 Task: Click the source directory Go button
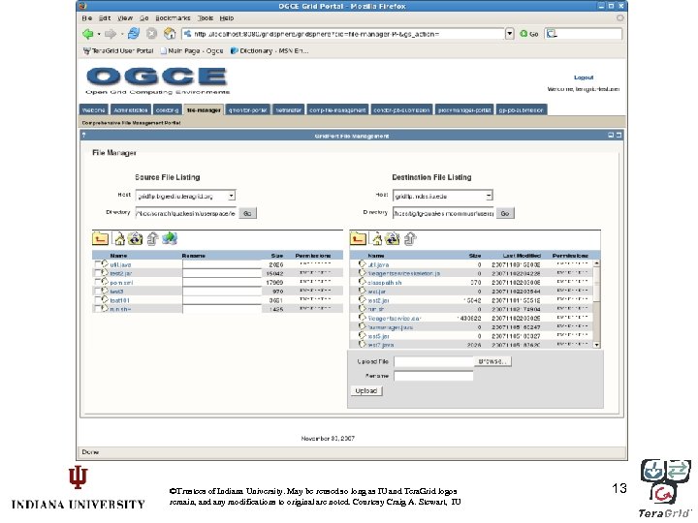247,213
